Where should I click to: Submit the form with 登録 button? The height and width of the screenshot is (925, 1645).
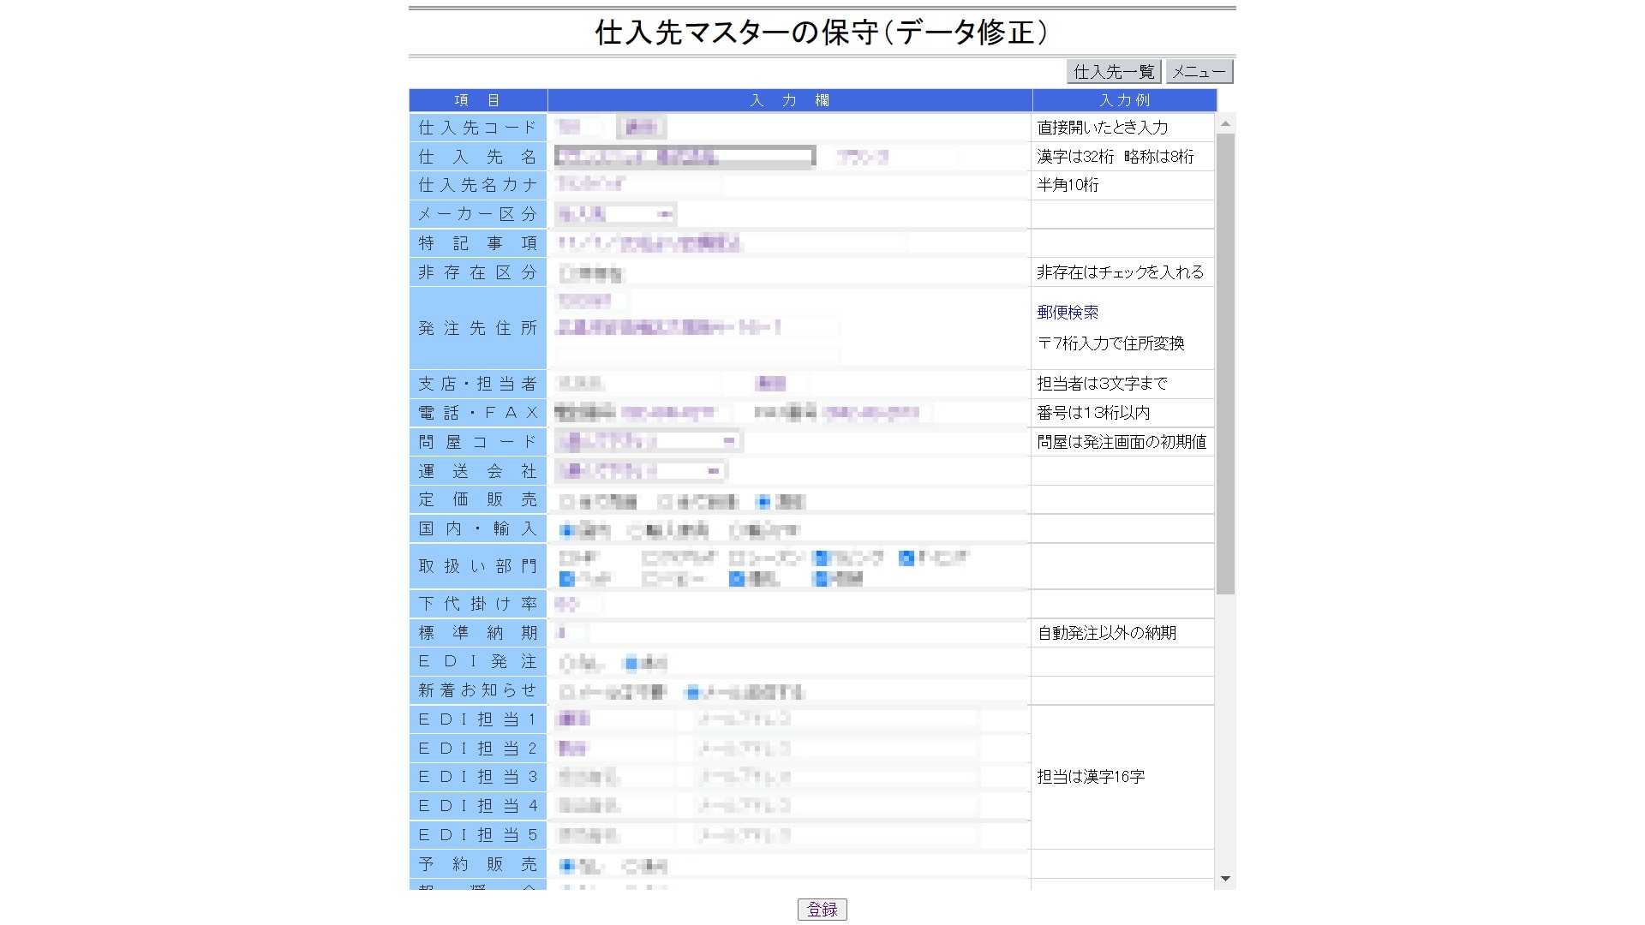822,910
